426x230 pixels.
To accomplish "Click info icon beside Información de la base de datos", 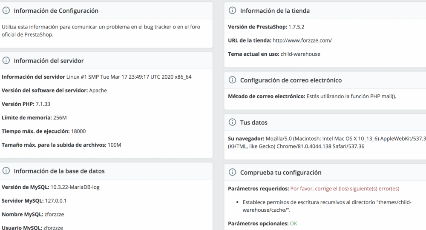I will click(6, 170).
